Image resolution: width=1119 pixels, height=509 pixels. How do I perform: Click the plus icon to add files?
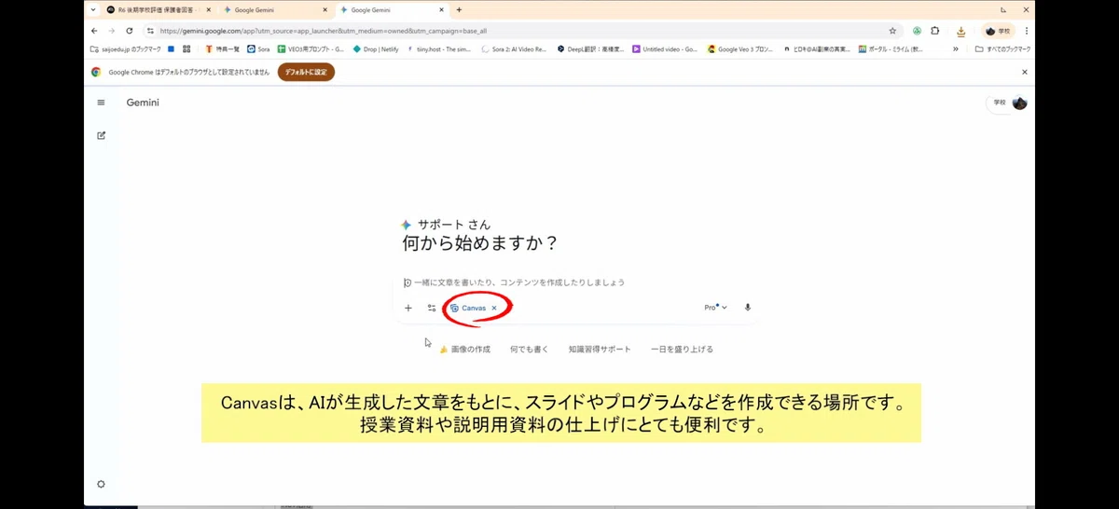408,308
